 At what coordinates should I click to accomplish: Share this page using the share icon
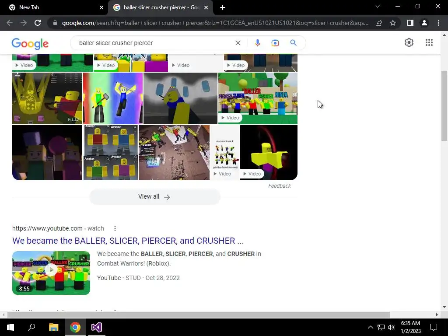[379, 23]
